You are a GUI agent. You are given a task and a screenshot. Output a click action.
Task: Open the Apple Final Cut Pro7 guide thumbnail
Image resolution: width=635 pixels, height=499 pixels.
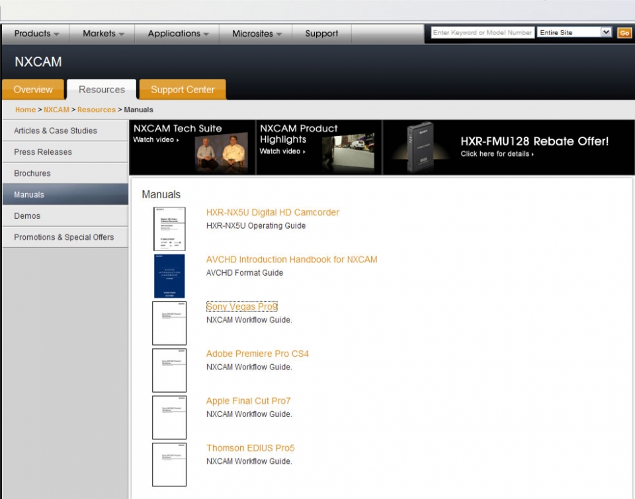169,417
